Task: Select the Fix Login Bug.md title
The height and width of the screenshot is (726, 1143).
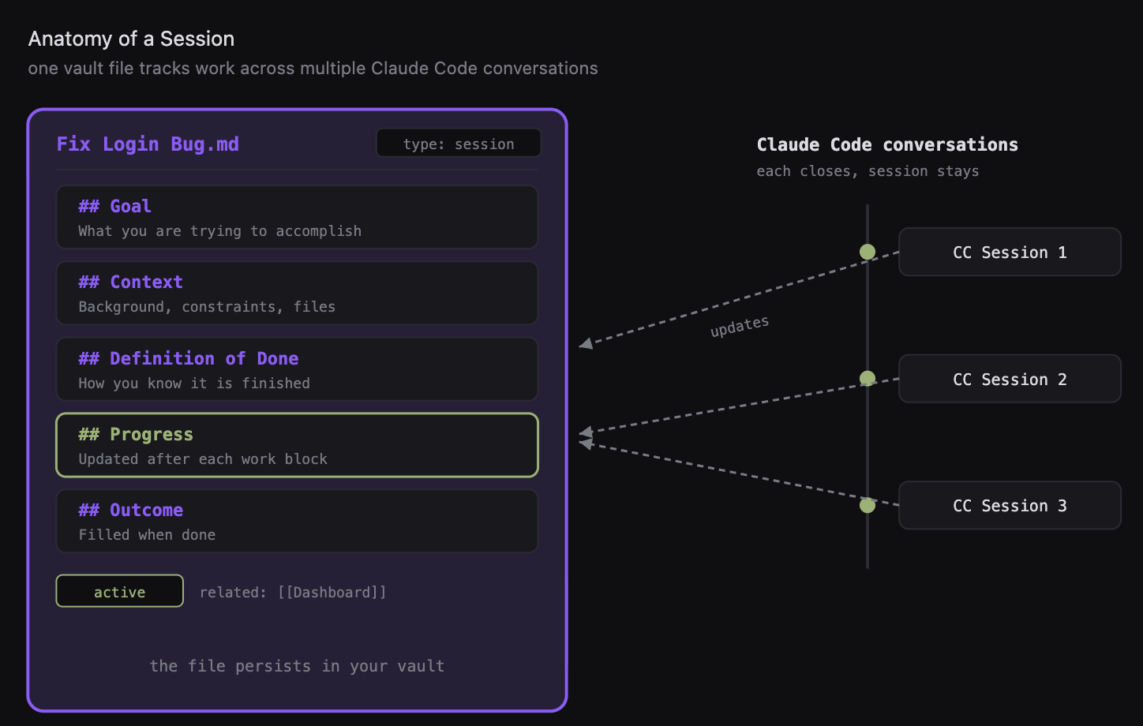Action: tap(148, 144)
